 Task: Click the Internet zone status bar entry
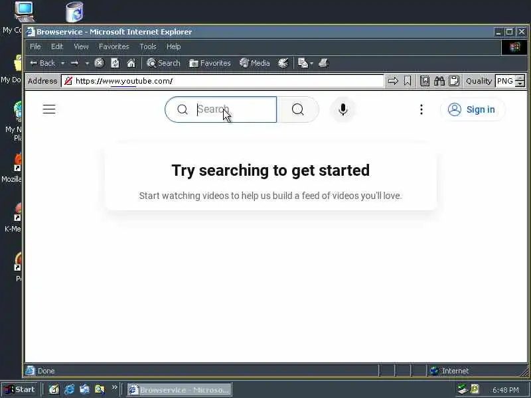pos(450,371)
